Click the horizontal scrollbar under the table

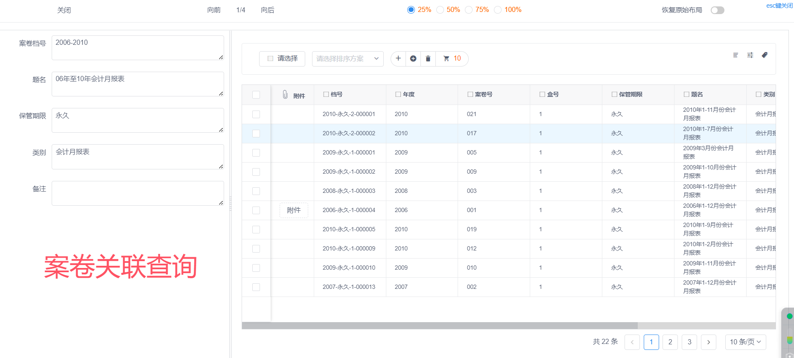coord(440,326)
